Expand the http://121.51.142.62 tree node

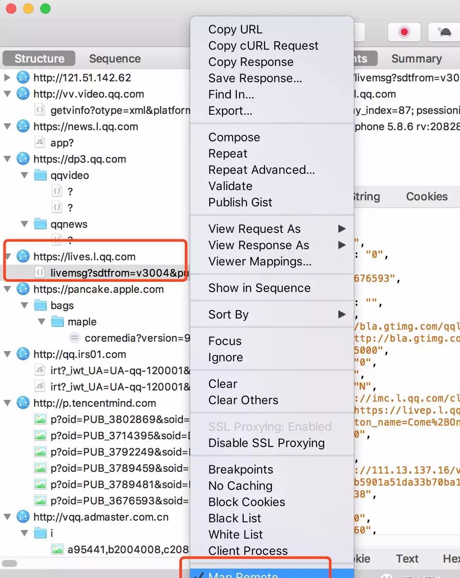pos(7,77)
